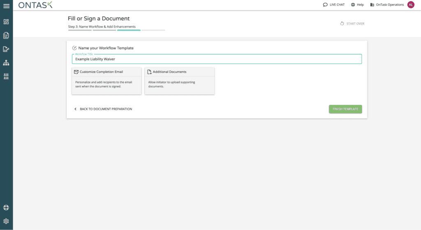Click 'Name your Workflow Template' heading
This screenshot has width=421, height=230.
tap(106, 48)
